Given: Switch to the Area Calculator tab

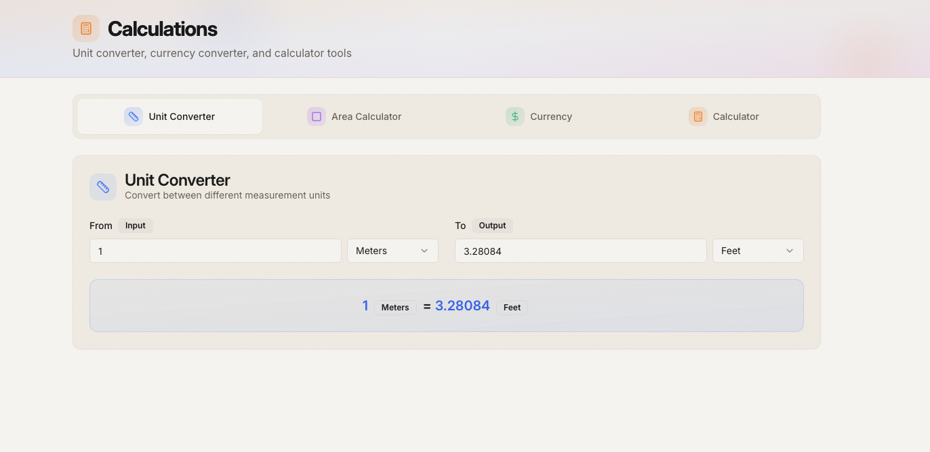Looking at the screenshot, I should click(355, 117).
